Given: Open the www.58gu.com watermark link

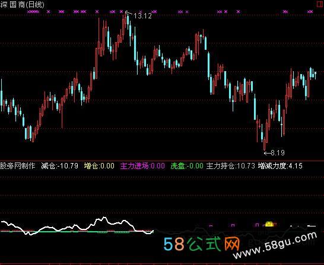Looking at the screenshot, I should (275, 245).
